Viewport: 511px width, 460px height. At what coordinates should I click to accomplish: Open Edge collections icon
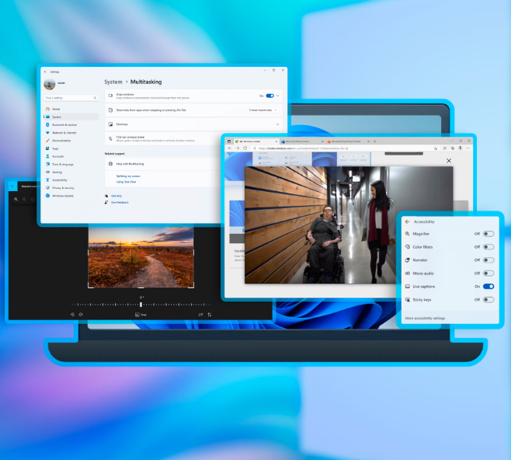(452, 148)
